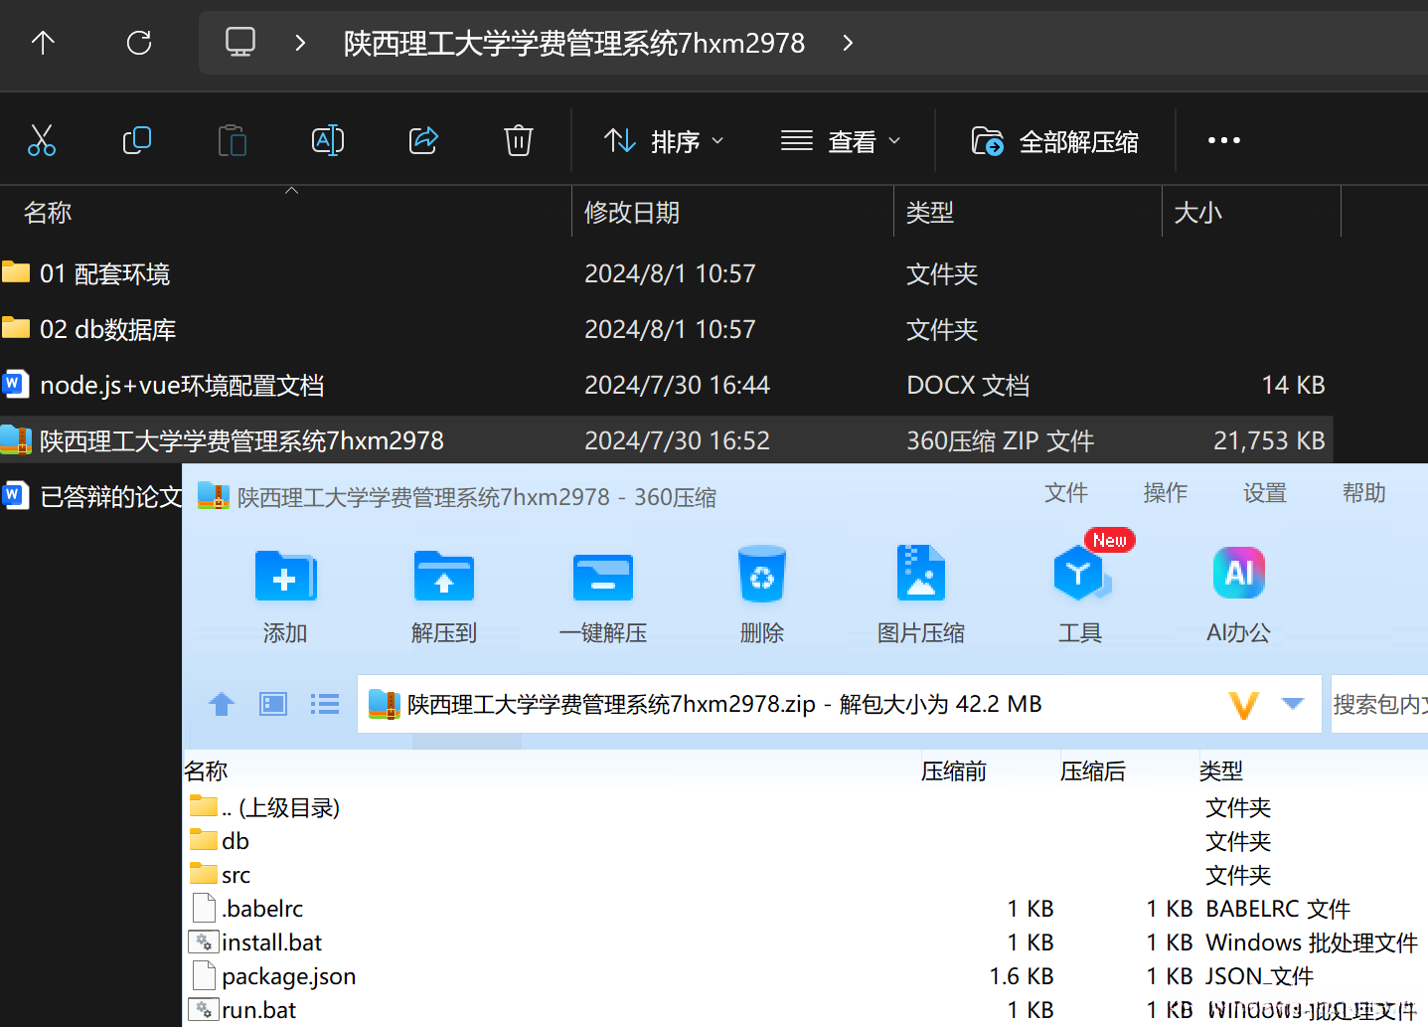Viewport: 1428px width, 1027px height.
Task: Click the Paste clipboard icon
Action: (x=233, y=140)
